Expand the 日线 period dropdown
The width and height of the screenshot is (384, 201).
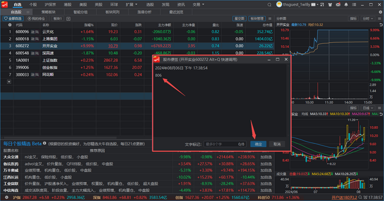(367, 108)
